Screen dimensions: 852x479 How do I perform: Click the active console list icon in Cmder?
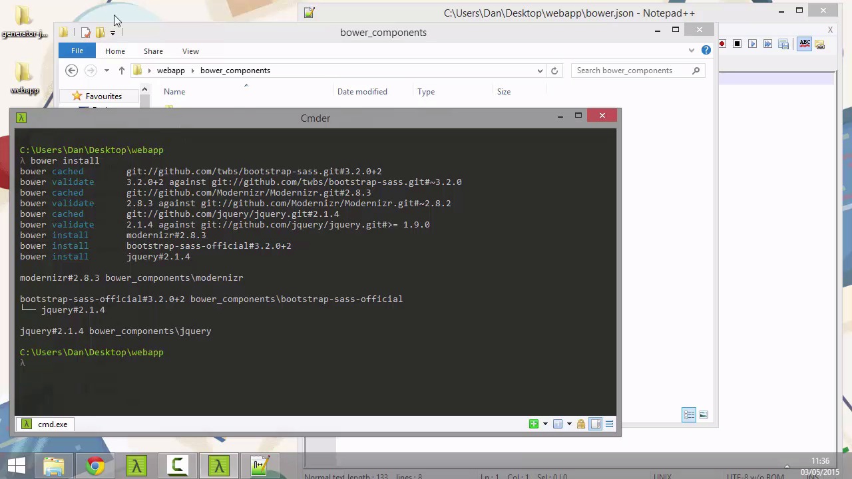[x=558, y=424]
